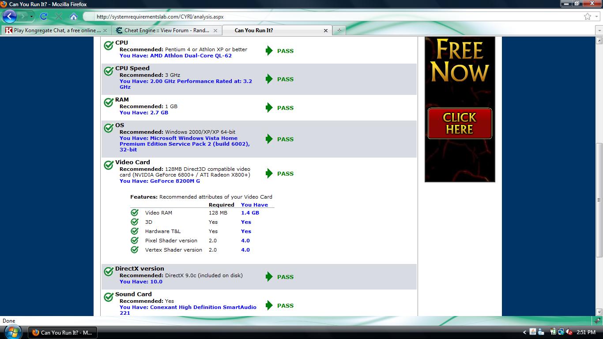Click the browser Back button
603x339 pixels.
(x=10, y=17)
